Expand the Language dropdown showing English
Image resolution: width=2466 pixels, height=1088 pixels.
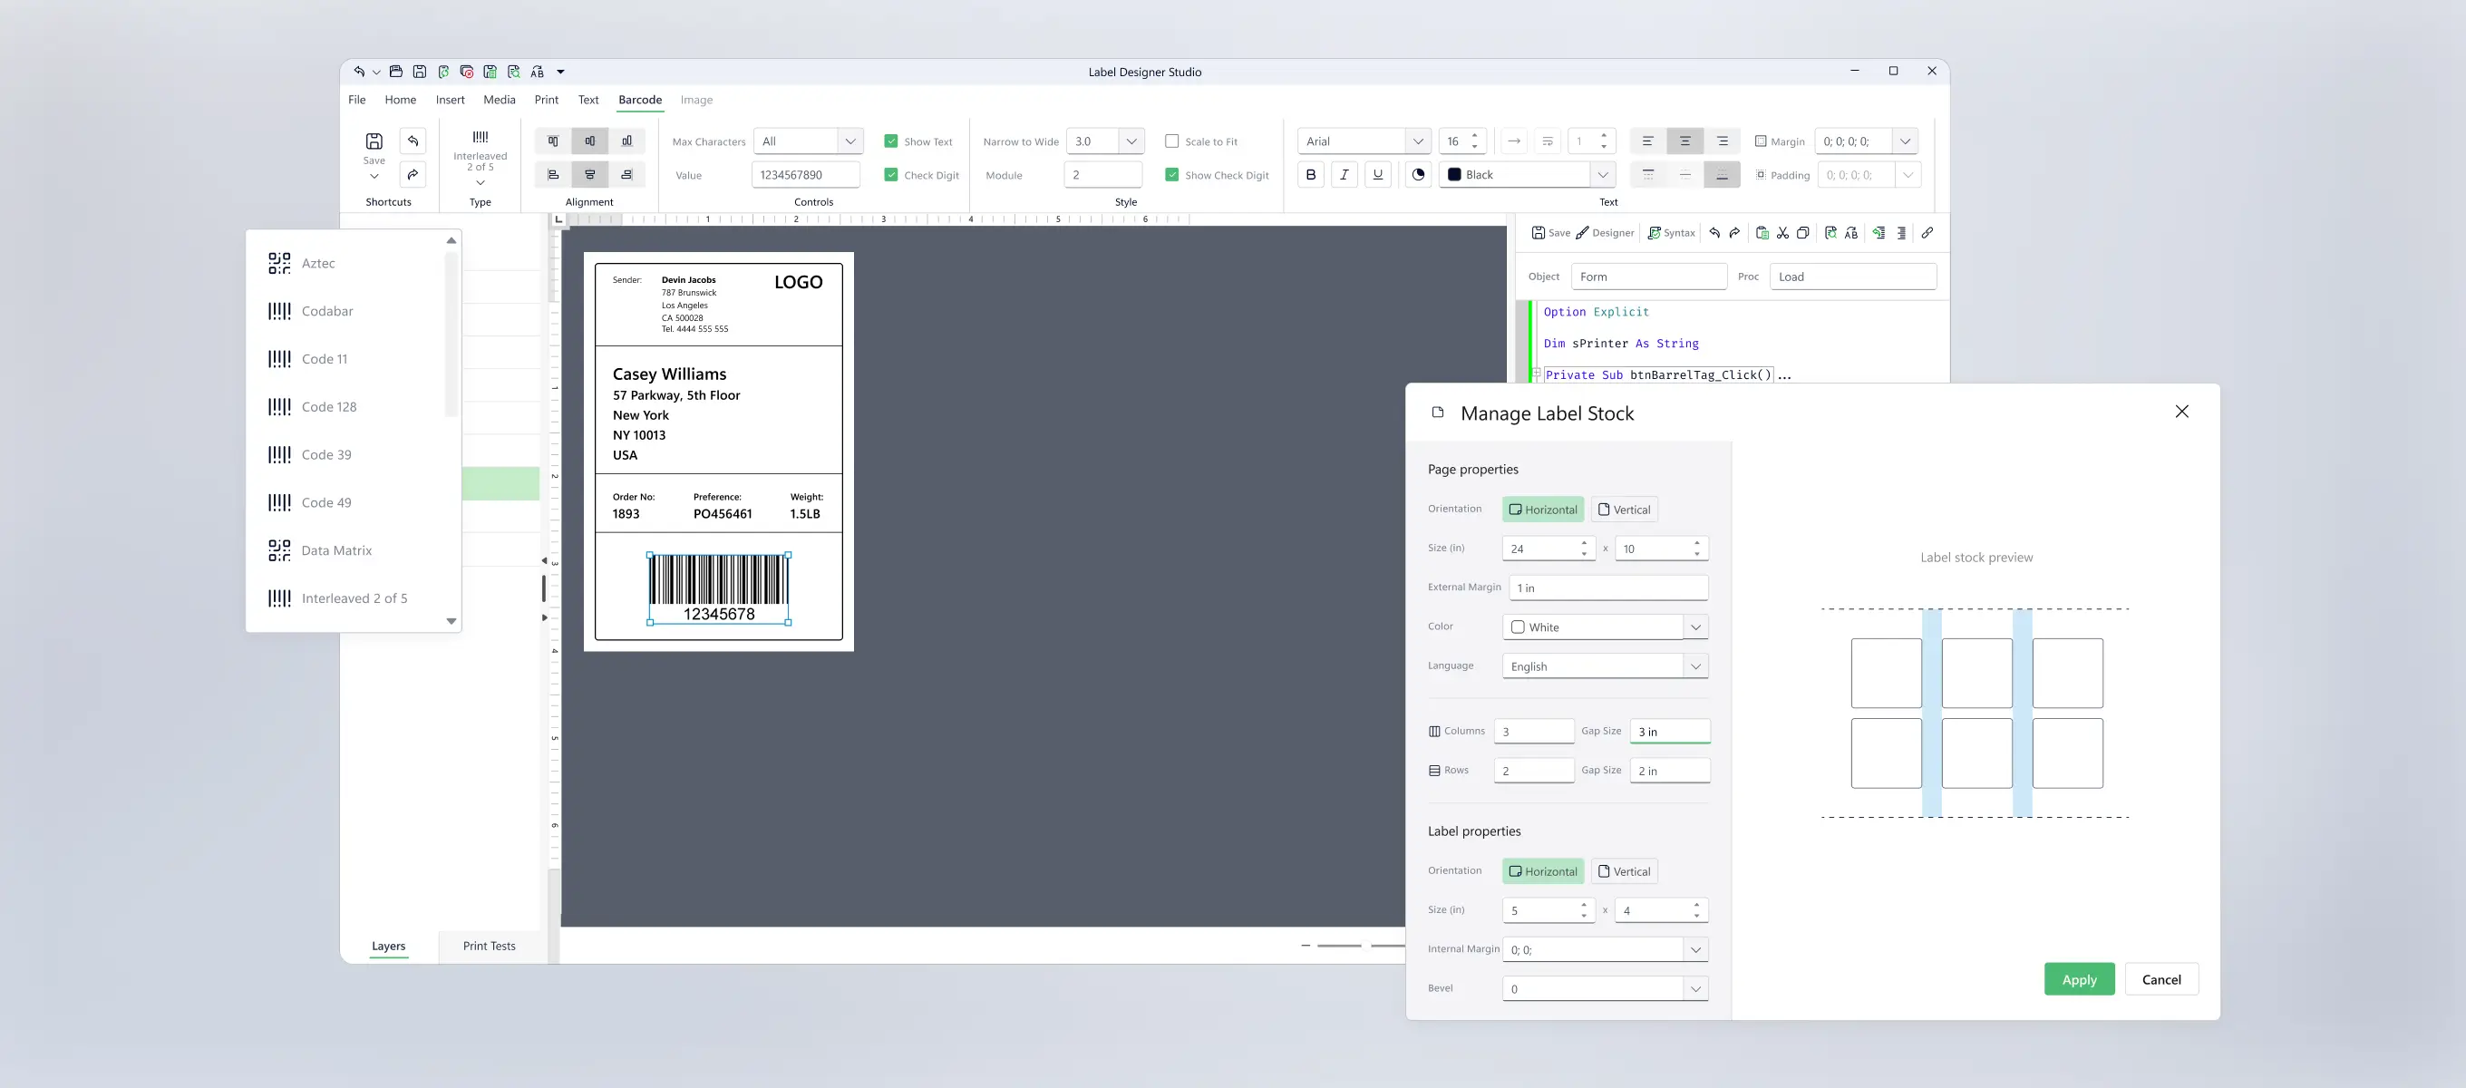click(1695, 665)
